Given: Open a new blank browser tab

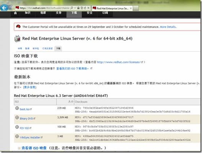Looking at the screenshot, I should [x=136, y=8].
